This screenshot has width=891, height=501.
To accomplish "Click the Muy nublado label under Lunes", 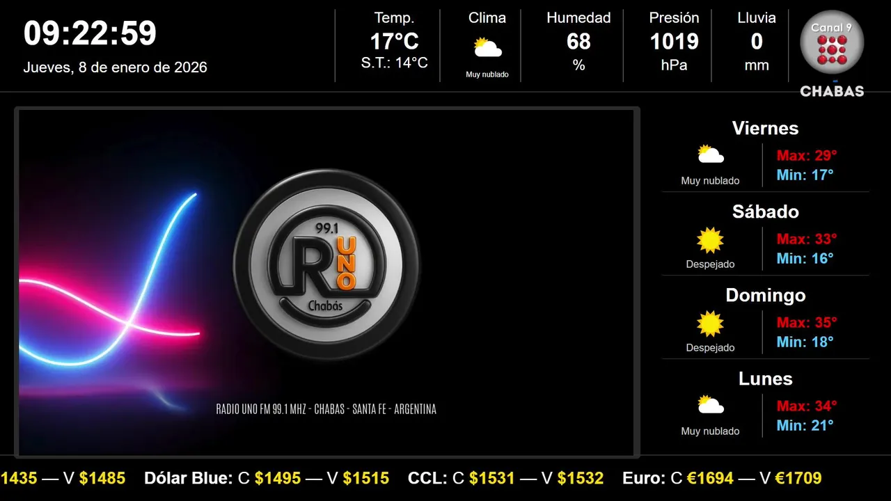I will pyautogui.click(x=710, y=431).
